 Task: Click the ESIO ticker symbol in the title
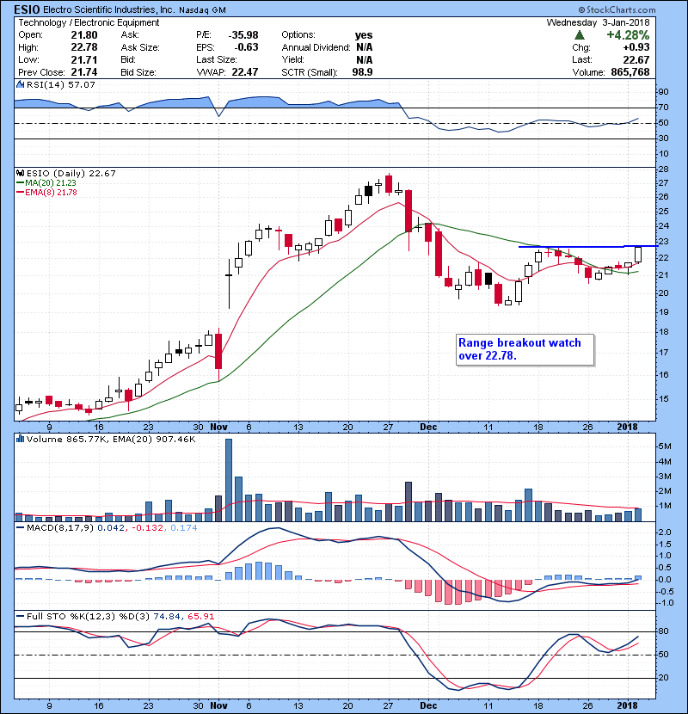27,9
